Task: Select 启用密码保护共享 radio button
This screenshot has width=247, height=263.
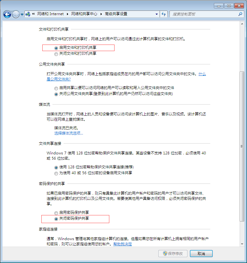Action: coord(56,213)
